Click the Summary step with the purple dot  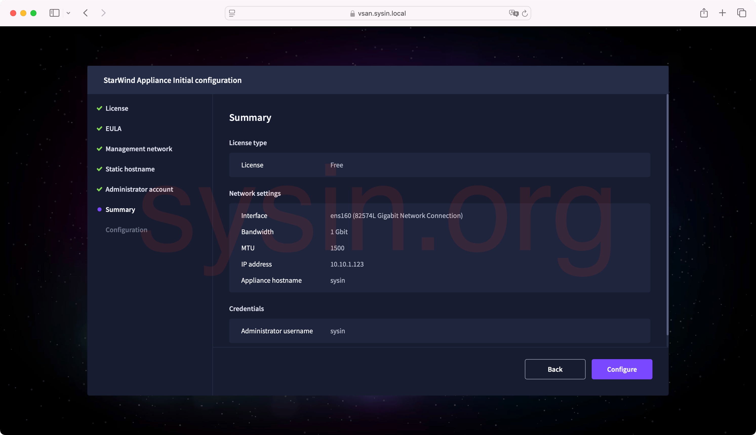coord(120,210)
